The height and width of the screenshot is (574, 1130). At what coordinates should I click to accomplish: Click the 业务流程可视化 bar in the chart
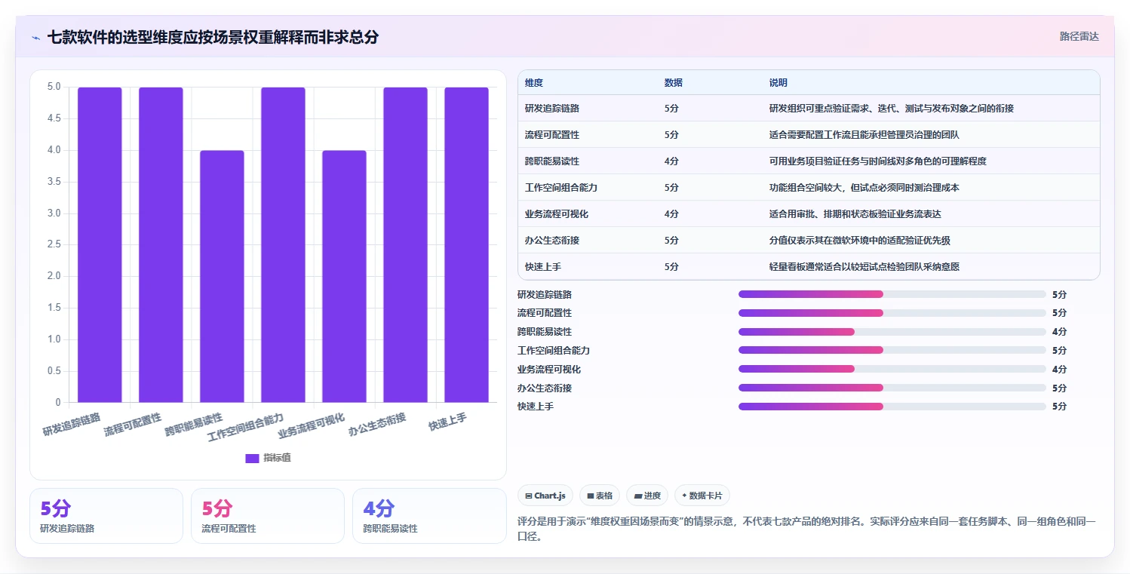pyautogui.click(x=344, y=276)
